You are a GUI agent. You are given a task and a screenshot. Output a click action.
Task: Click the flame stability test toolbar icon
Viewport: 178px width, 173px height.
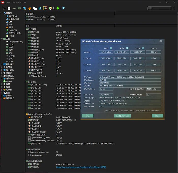pyautogui.click(x=30, y=8)
